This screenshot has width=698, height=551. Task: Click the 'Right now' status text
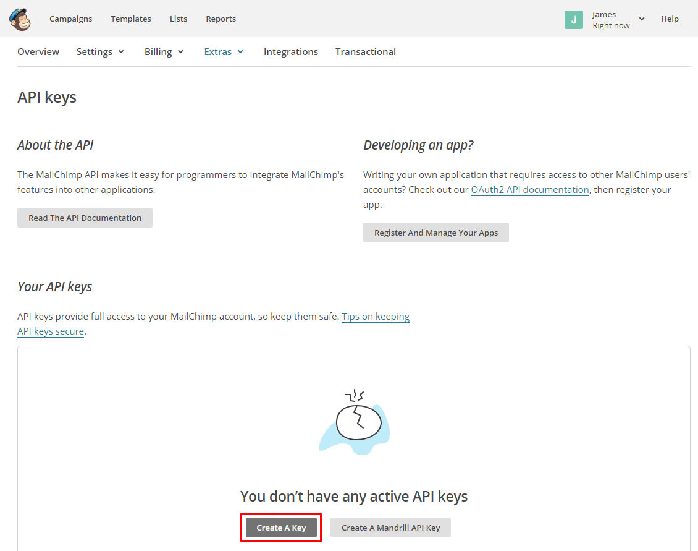611,26
